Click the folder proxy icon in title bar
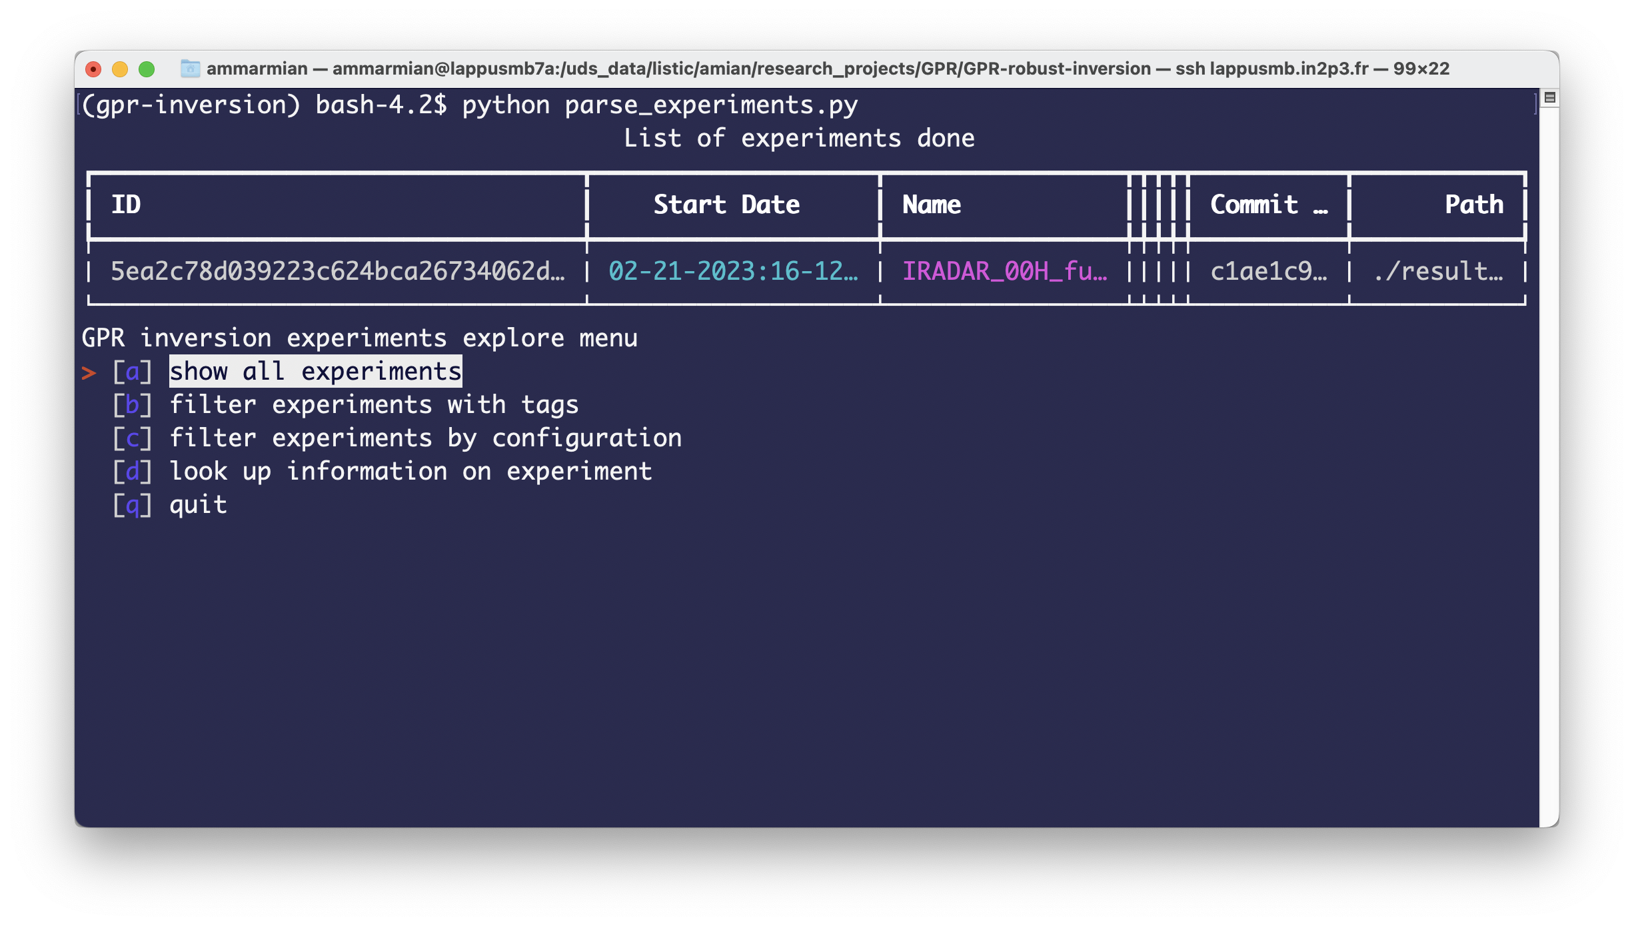Image resolution: width=1634 pixels, height=926 pixels. [190, 69]
